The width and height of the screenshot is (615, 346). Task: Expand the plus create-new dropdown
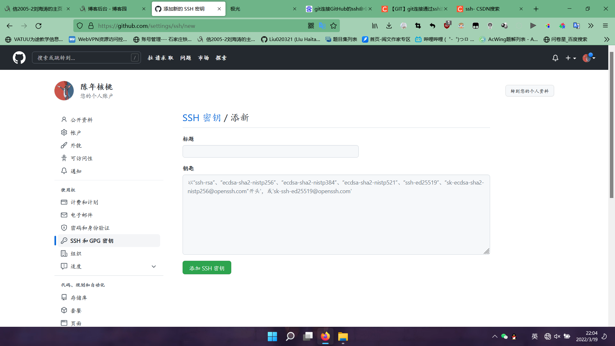570,58
